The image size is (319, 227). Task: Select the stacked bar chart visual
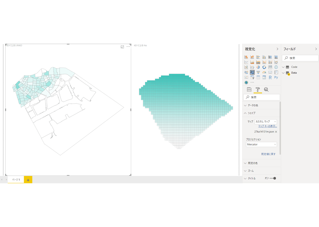pos(246,57)
